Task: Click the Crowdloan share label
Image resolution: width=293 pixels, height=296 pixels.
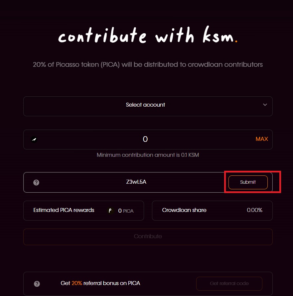Action: point(184,210)
